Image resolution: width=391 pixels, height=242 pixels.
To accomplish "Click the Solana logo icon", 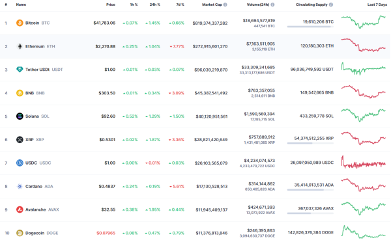I will [20, 116].
